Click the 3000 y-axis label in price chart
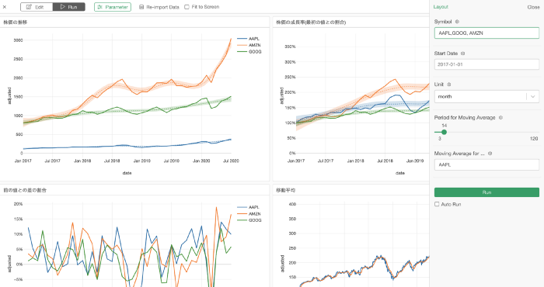The width and height of the screenshot is (544, 287). click(18, 40)
